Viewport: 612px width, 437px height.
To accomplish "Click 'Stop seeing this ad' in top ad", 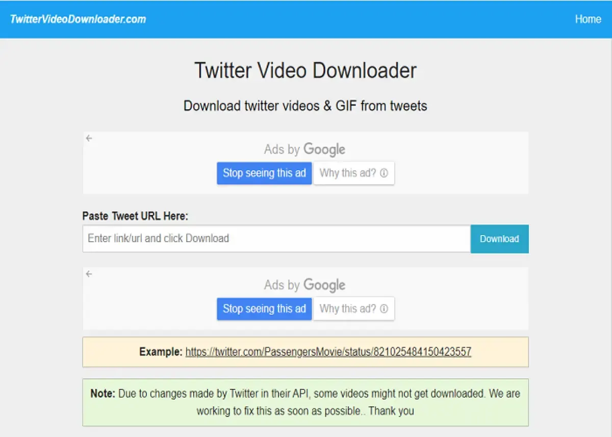I will click(x=264, y=173).
